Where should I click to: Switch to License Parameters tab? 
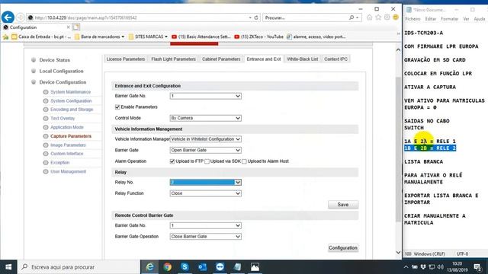[x=126, y=59]
